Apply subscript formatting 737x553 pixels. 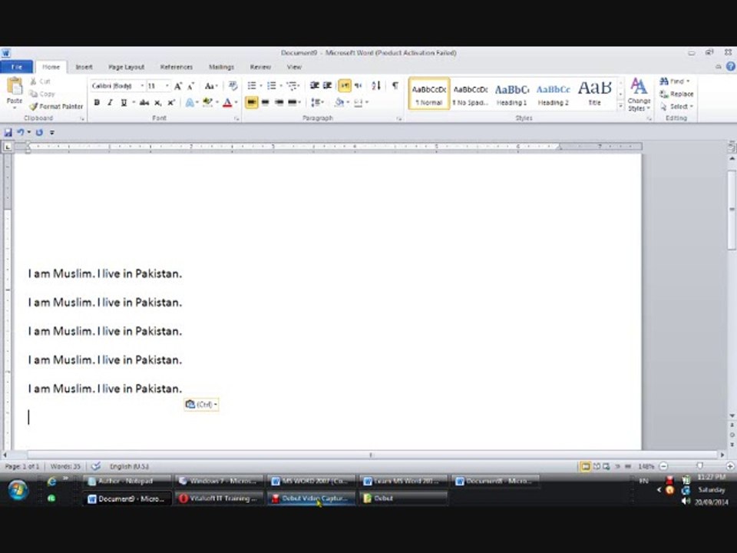[x=158, y=102]
